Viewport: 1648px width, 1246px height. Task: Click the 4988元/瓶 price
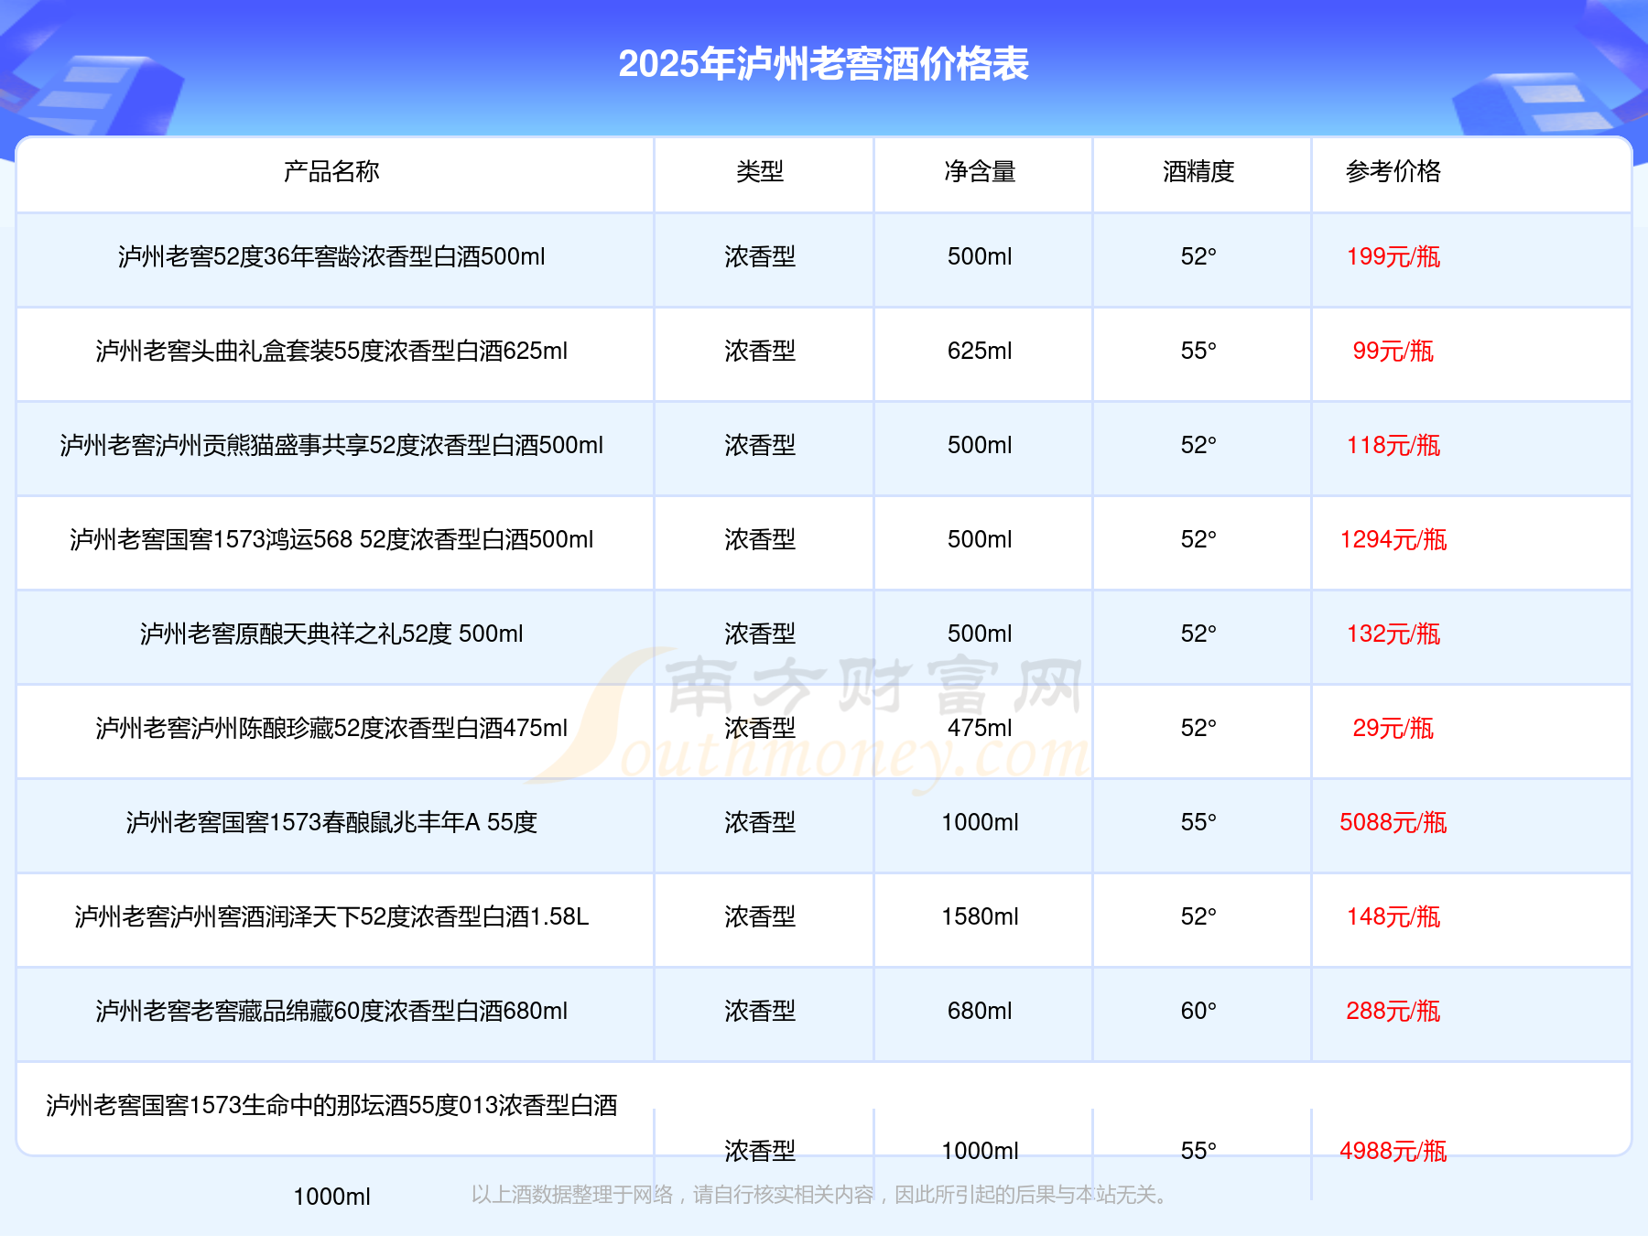click(1393, 1152)
